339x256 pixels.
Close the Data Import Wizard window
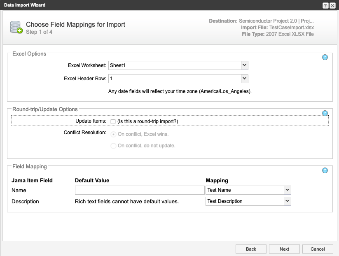pyautogui.click(x=332, y=5)
